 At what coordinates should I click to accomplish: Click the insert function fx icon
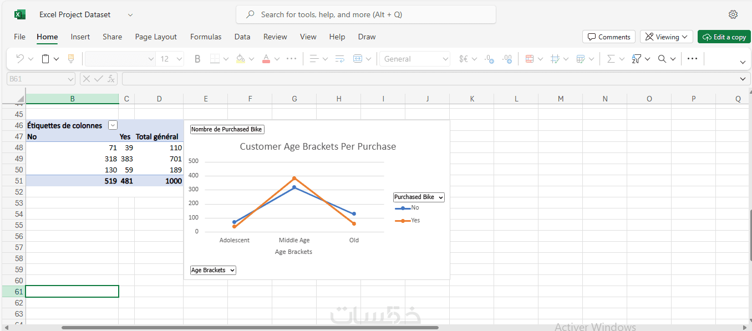(x=111, y=79)
